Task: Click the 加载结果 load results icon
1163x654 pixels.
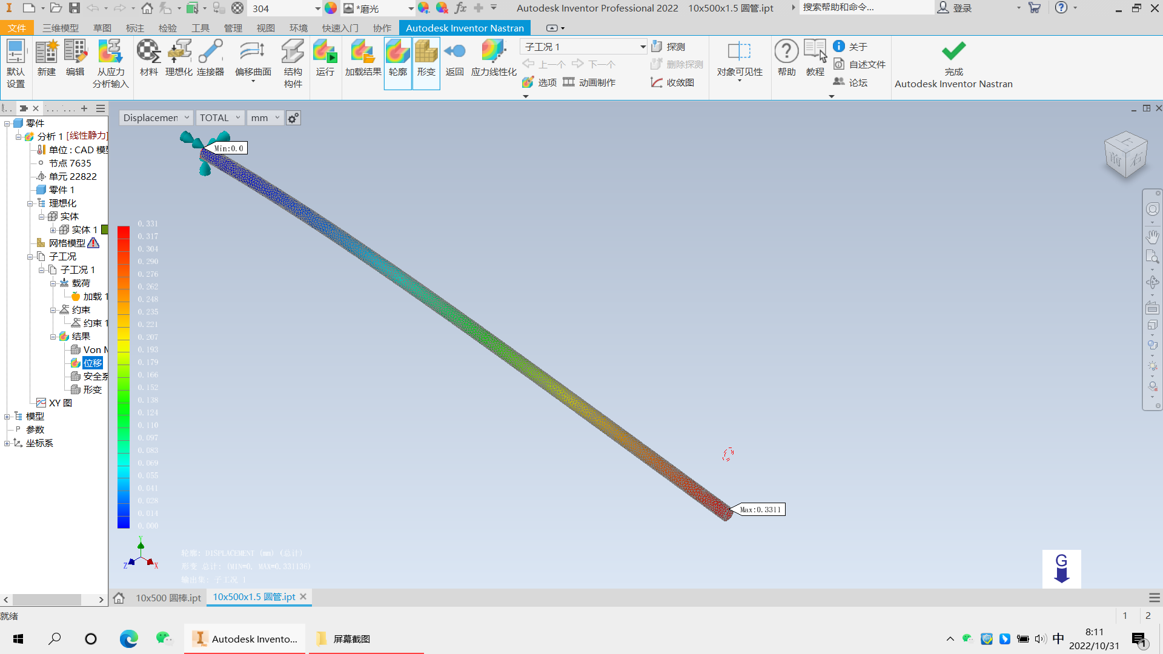Action: pos(363,58)
